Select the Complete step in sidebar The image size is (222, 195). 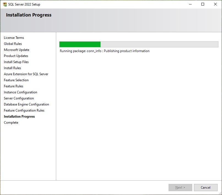pos(11,123)
